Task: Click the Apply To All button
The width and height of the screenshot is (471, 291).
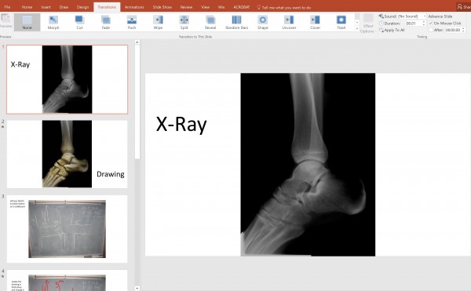Action: point(392,30)
